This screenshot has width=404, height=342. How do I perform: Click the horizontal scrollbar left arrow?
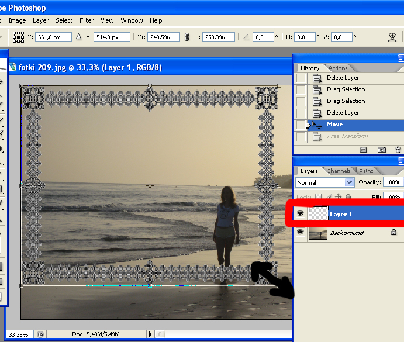[160, 334]
